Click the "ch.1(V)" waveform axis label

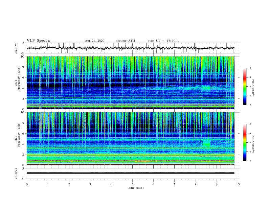click(16, 48)
